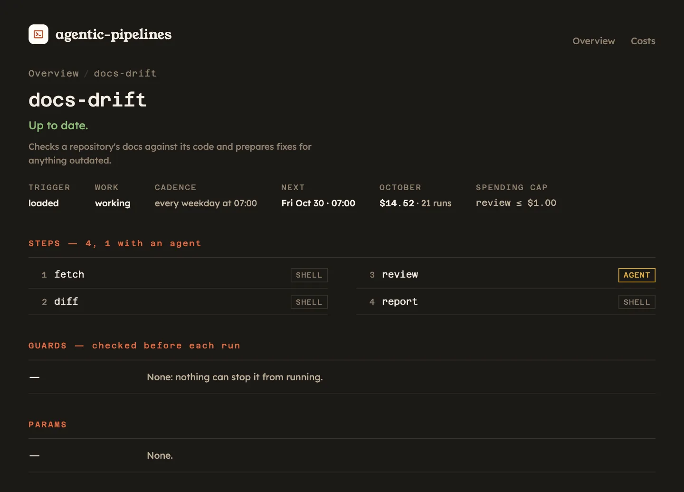Go to the Overview nav item
Viewport: 684px width, 492px height.
tap(594, 41)
